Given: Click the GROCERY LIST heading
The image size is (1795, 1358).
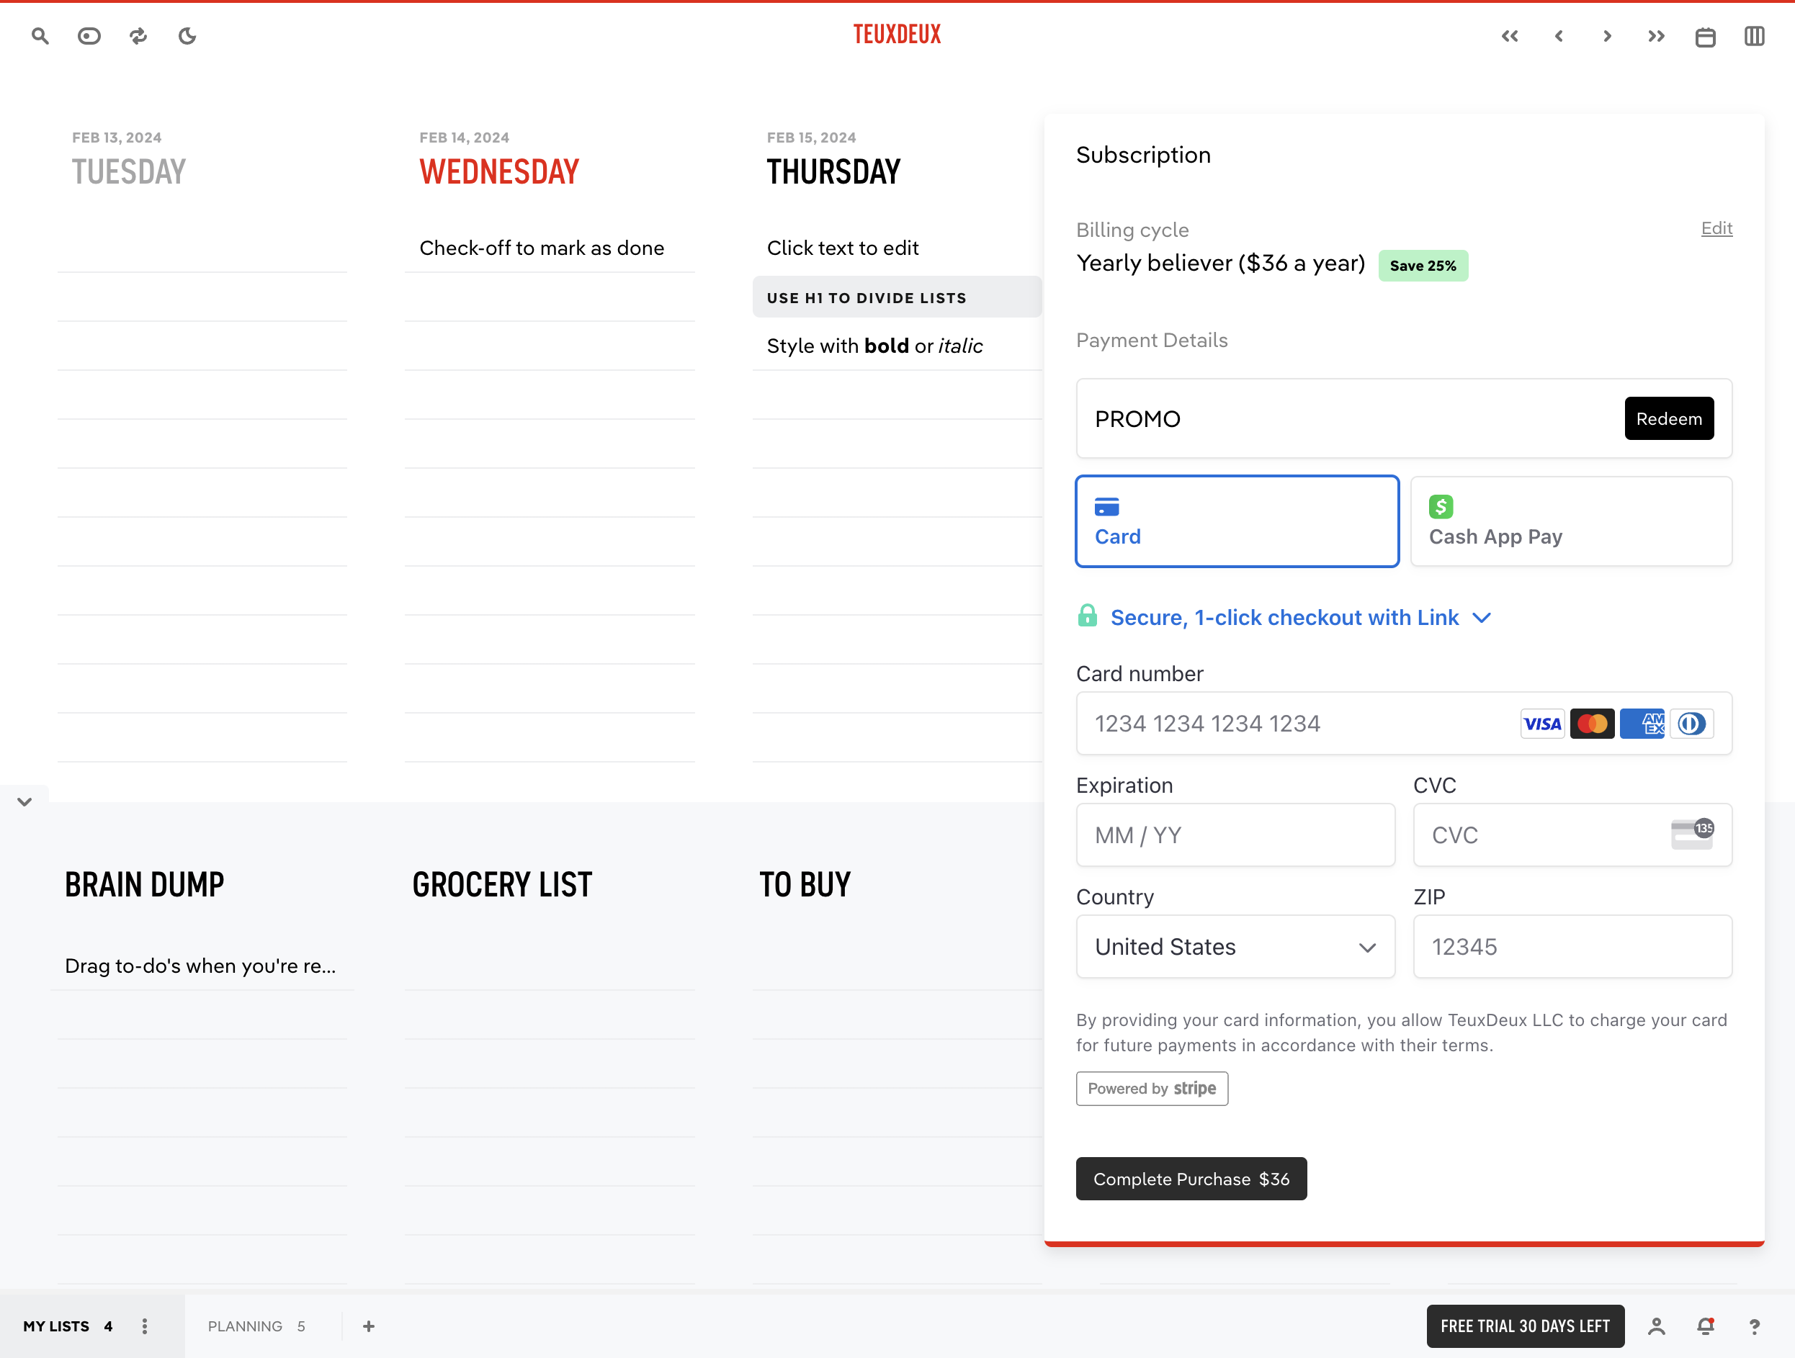Looking at the screenshot, I should [501, 884].
